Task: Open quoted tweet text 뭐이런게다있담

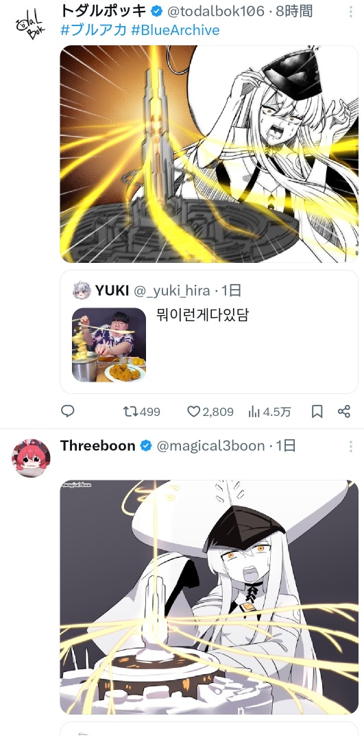Action: 202,315
